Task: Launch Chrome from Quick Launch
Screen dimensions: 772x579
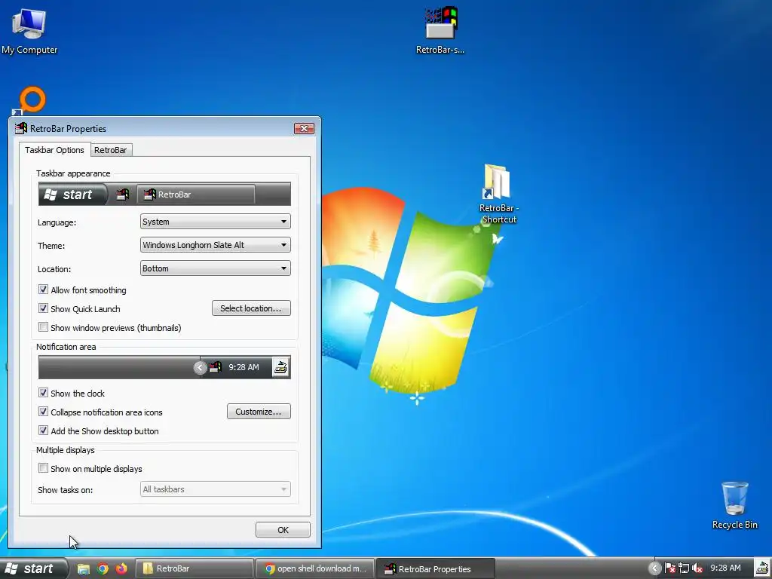Action: [x=103, y=568]
